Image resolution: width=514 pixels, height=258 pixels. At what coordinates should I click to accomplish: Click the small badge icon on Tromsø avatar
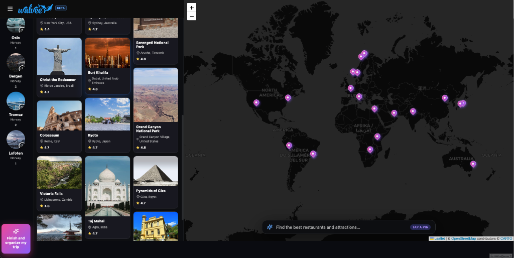[22, 107]
